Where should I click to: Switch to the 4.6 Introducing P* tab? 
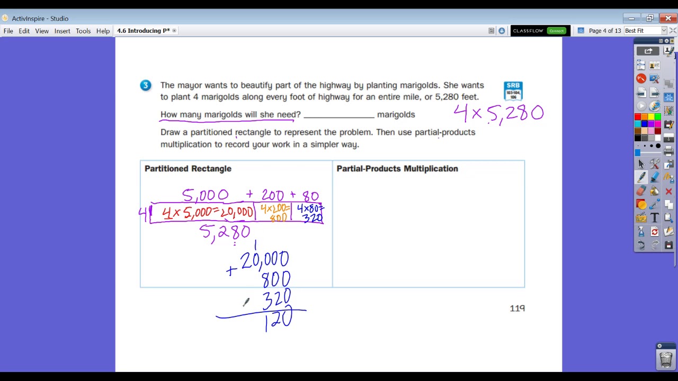tap(144, 31)
